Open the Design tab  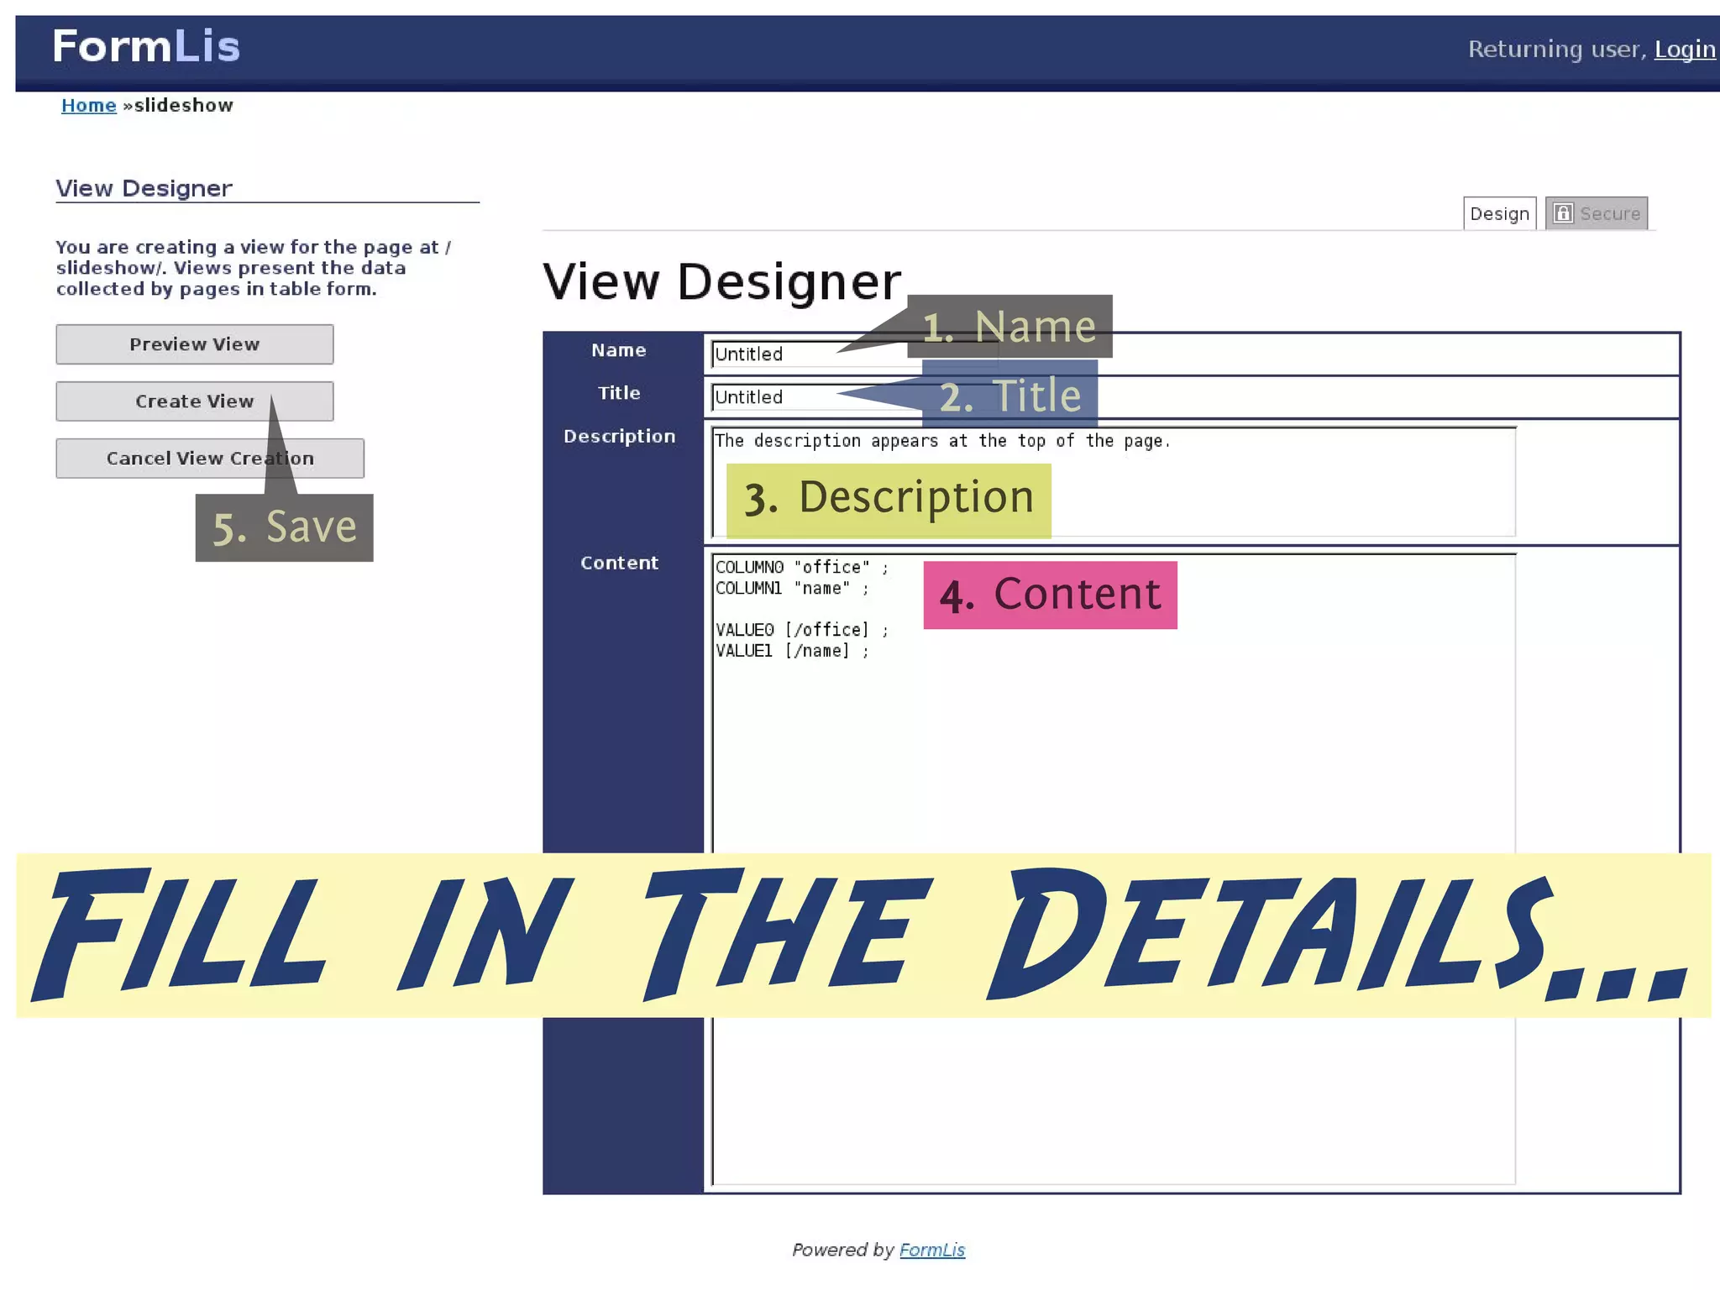pos(1499,213)
